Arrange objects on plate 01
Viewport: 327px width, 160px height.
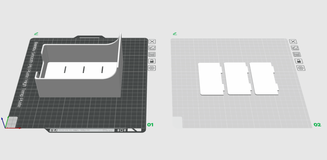click(x=152, y=54)
